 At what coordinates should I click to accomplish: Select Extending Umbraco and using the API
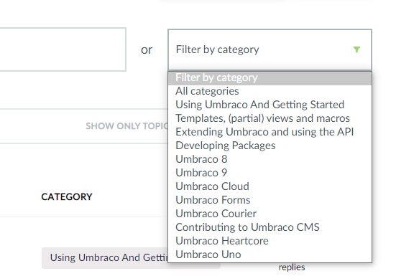click(270, 132)
